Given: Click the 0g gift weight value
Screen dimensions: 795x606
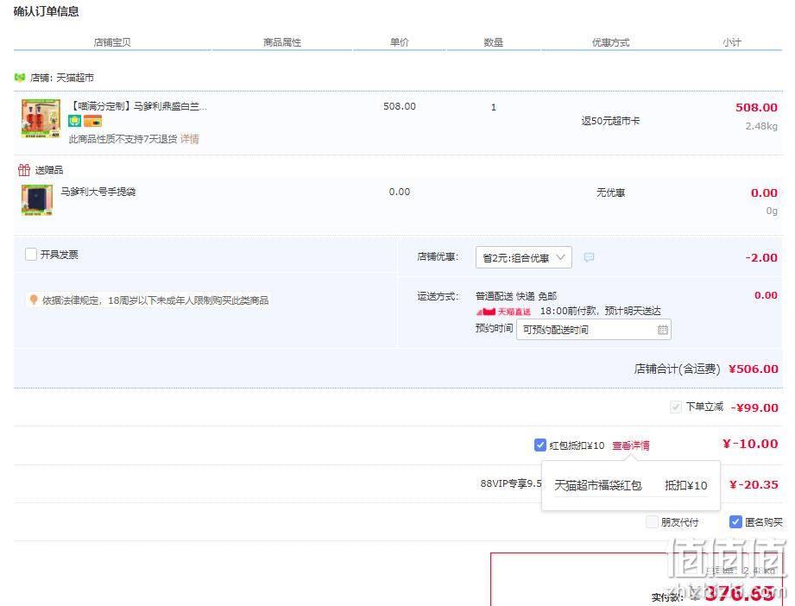Looking at the screenshot, I should pos(772,211).
